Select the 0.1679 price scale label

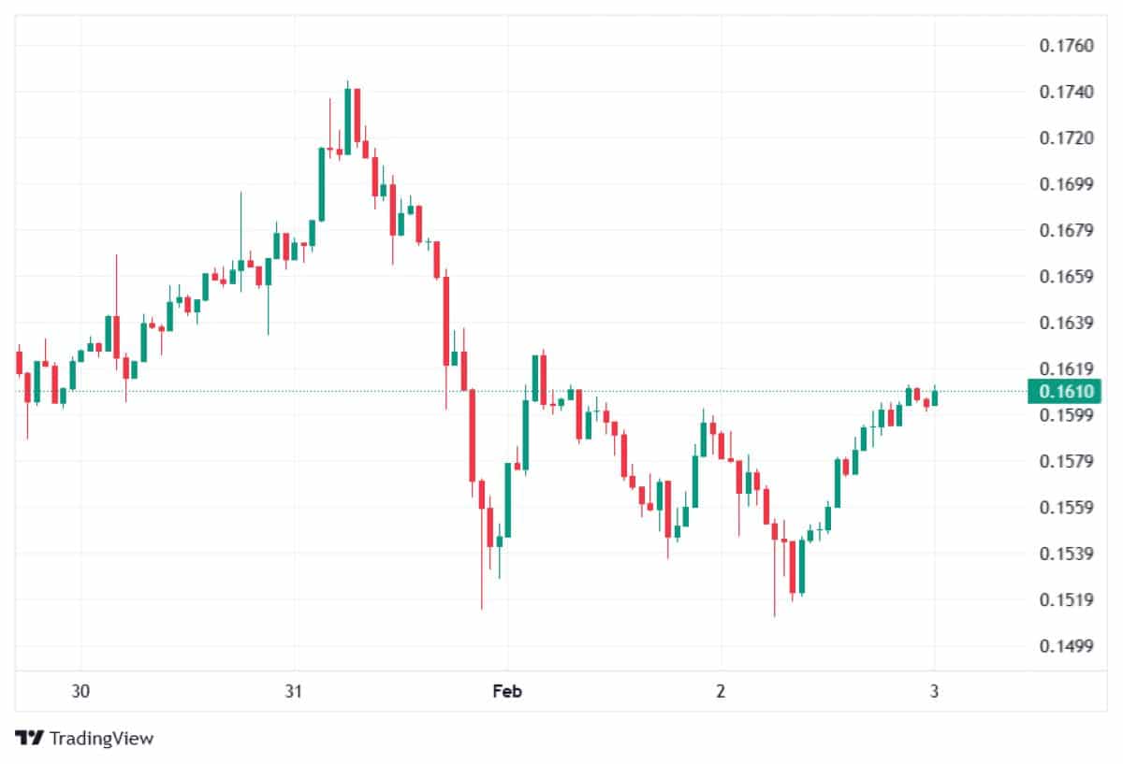point(1067,231)
